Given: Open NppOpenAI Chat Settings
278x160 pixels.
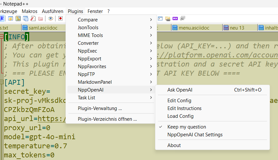Looking at the screenshot, I should (212, 135).
